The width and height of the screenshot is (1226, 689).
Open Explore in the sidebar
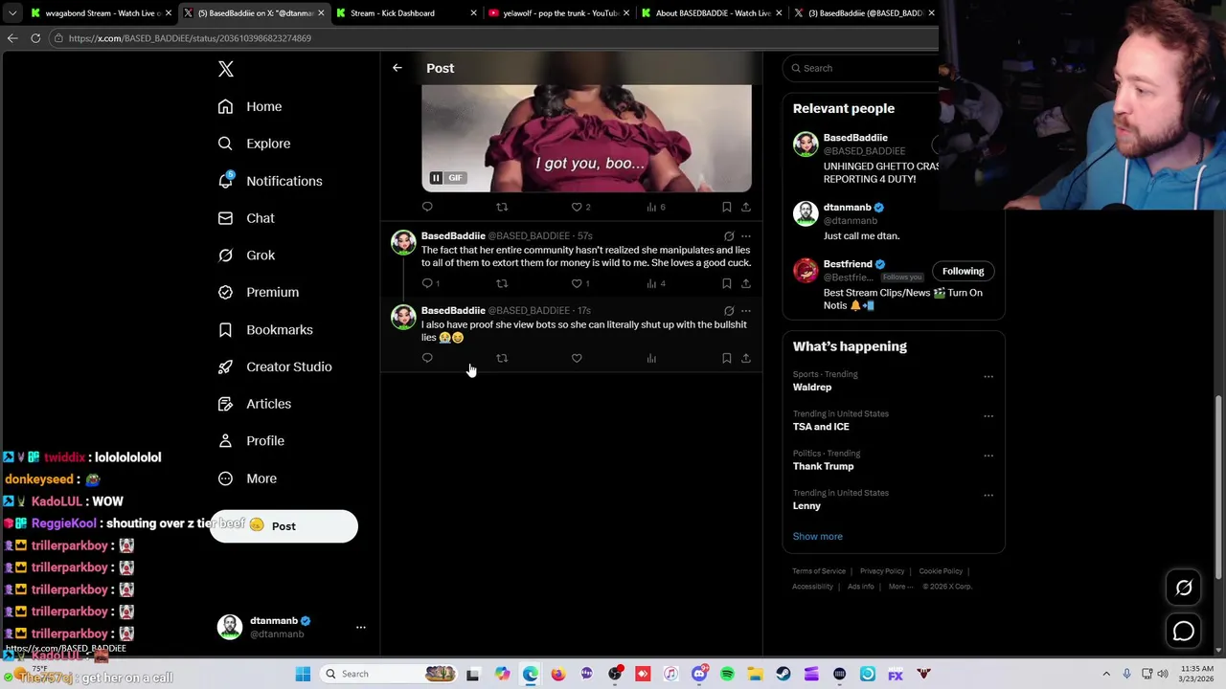tap(254, 144)
